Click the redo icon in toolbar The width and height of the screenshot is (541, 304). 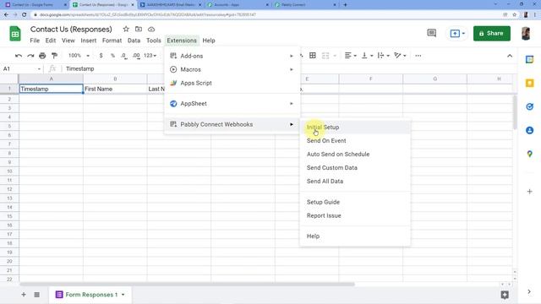click(30, 56)
